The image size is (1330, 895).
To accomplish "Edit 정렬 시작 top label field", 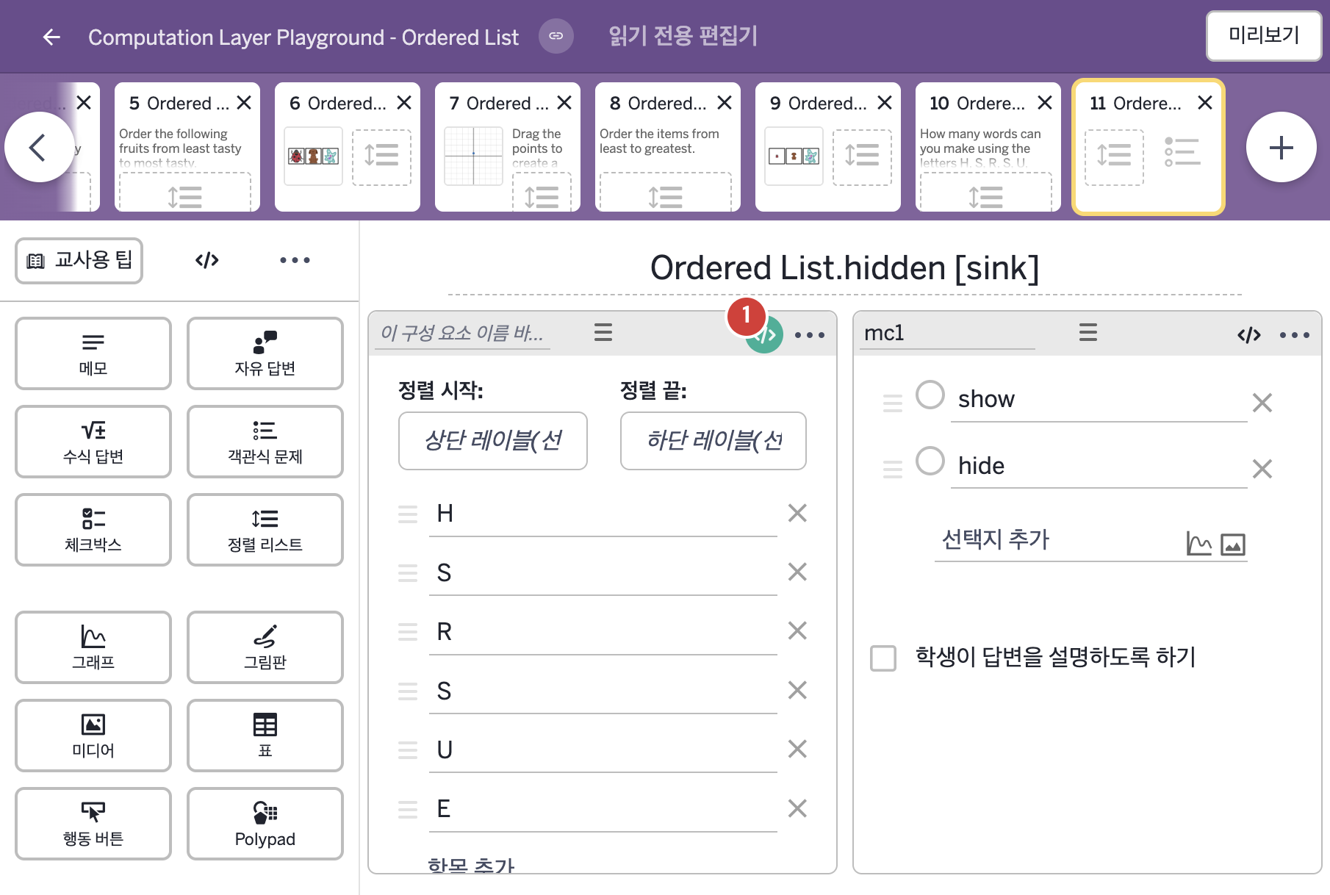I will pos(493,441).
